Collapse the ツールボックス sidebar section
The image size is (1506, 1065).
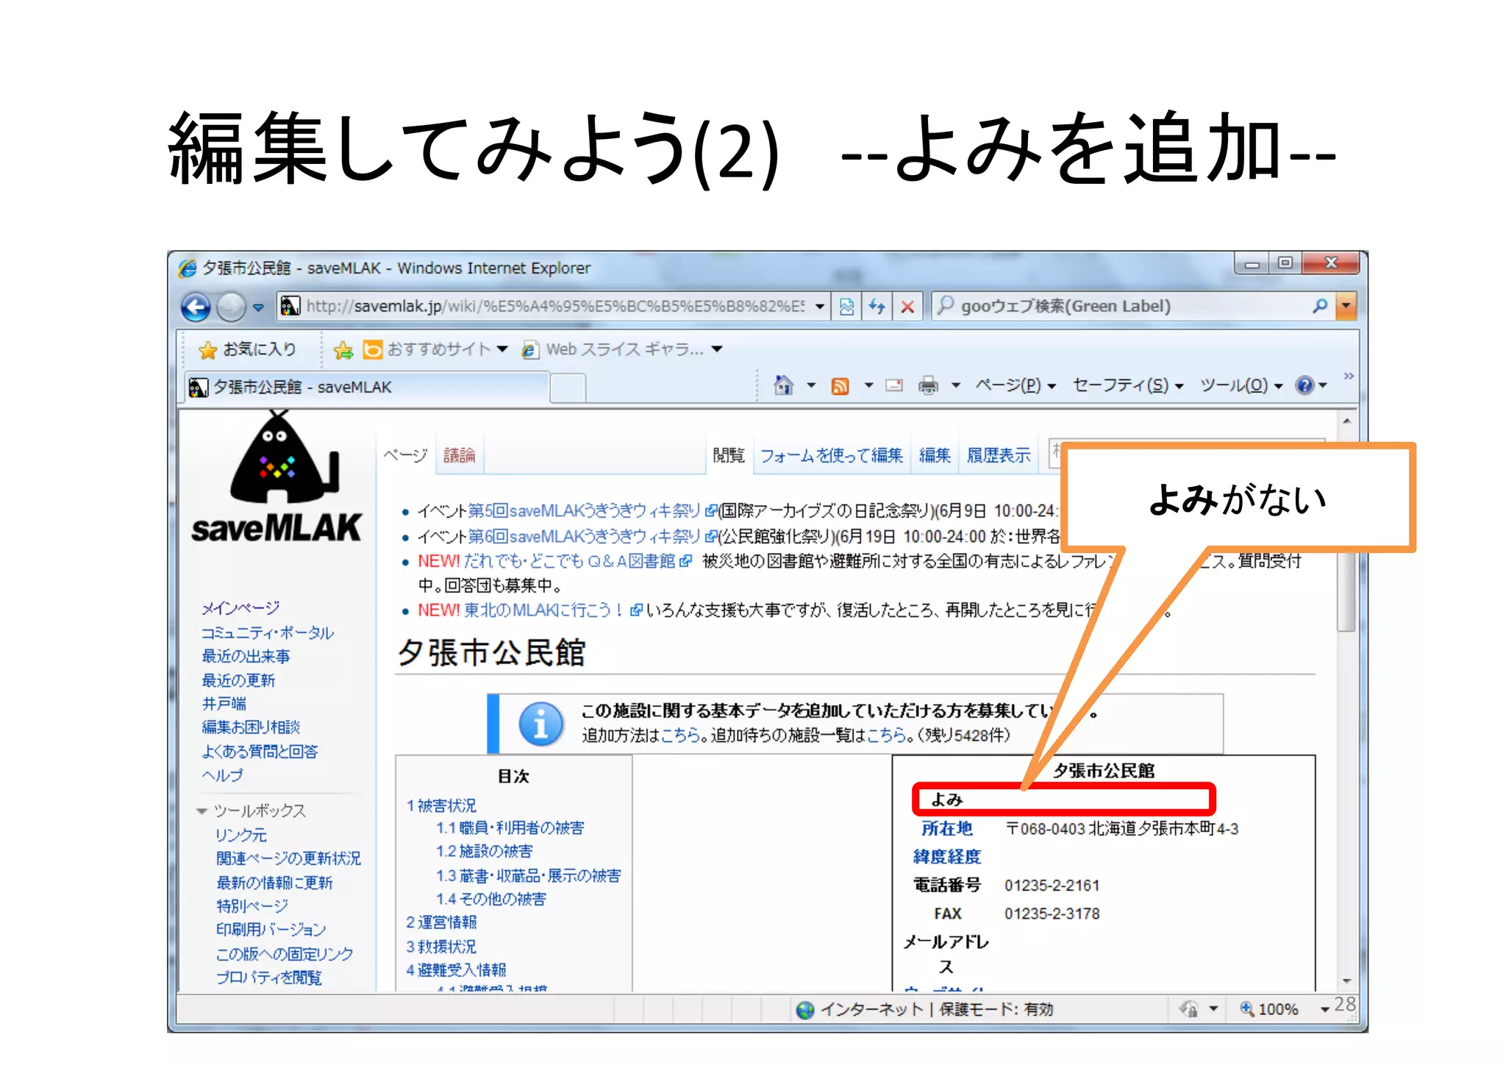201,811
